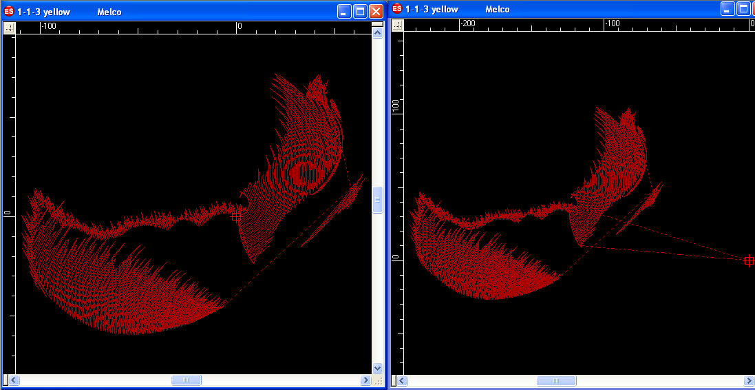This screenshot has width=755, height=390.
Task: Click the ruler origin button in right window
Action: pos(397,24)
